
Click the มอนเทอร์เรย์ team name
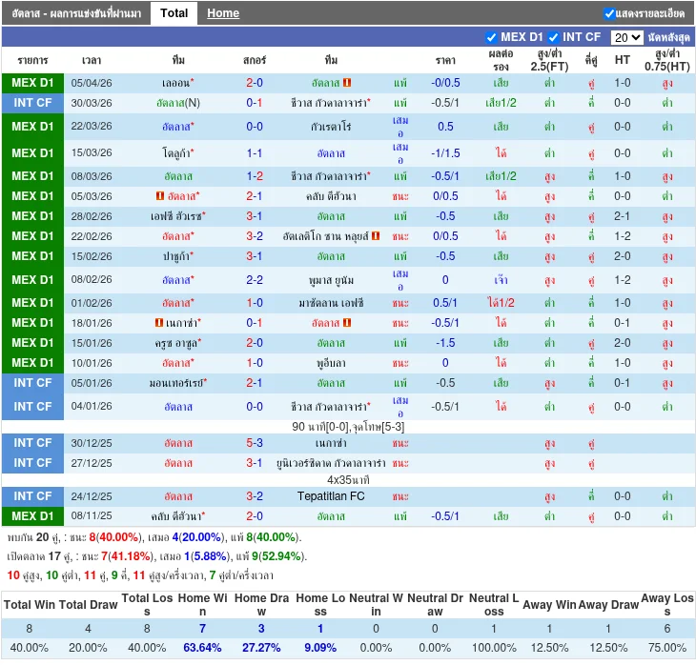pyautogui.click(x=175, y=383)
